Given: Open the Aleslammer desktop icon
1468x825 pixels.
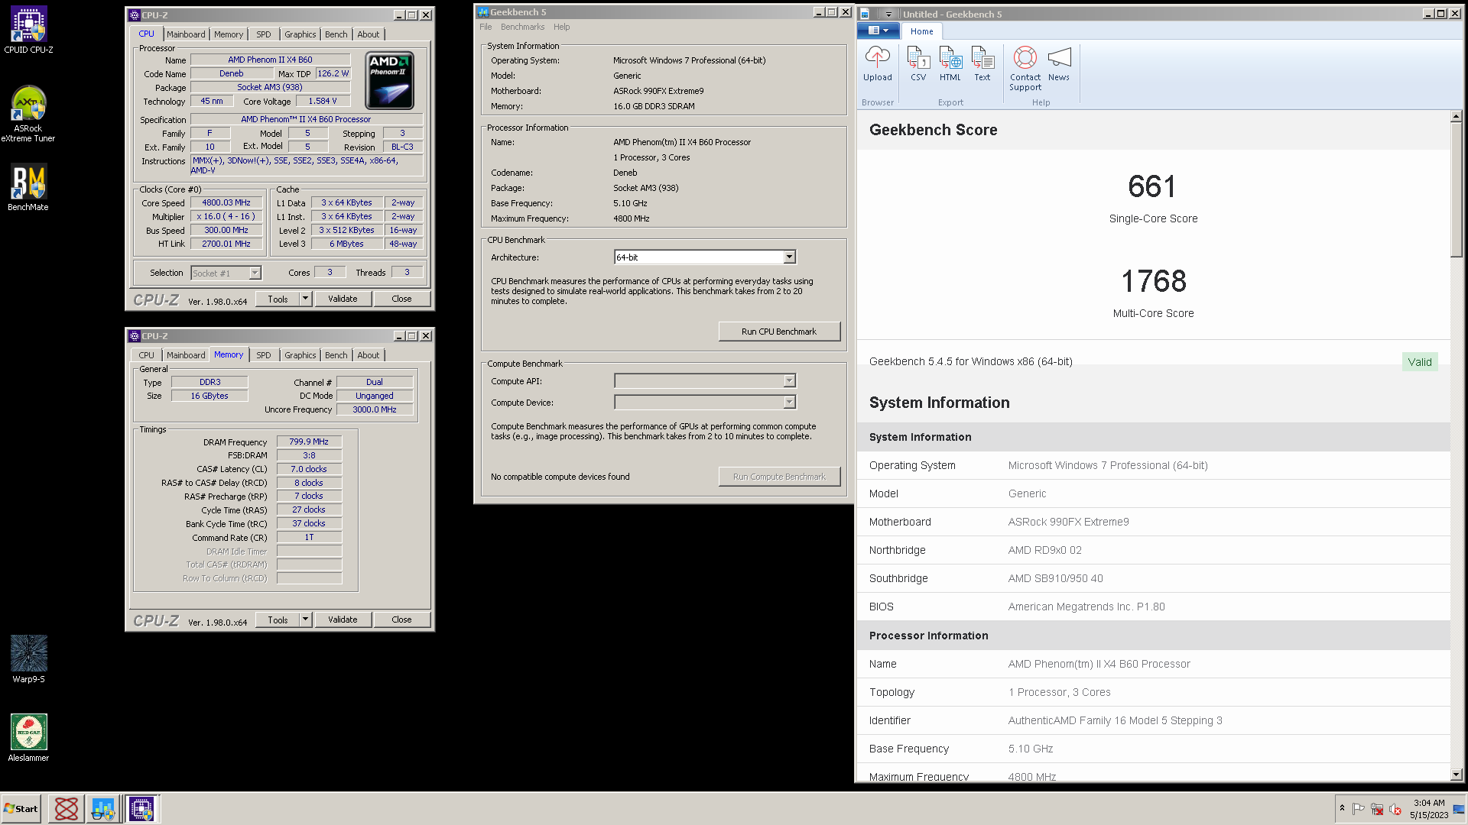Looking at the screenshot, I should [28, 737].
